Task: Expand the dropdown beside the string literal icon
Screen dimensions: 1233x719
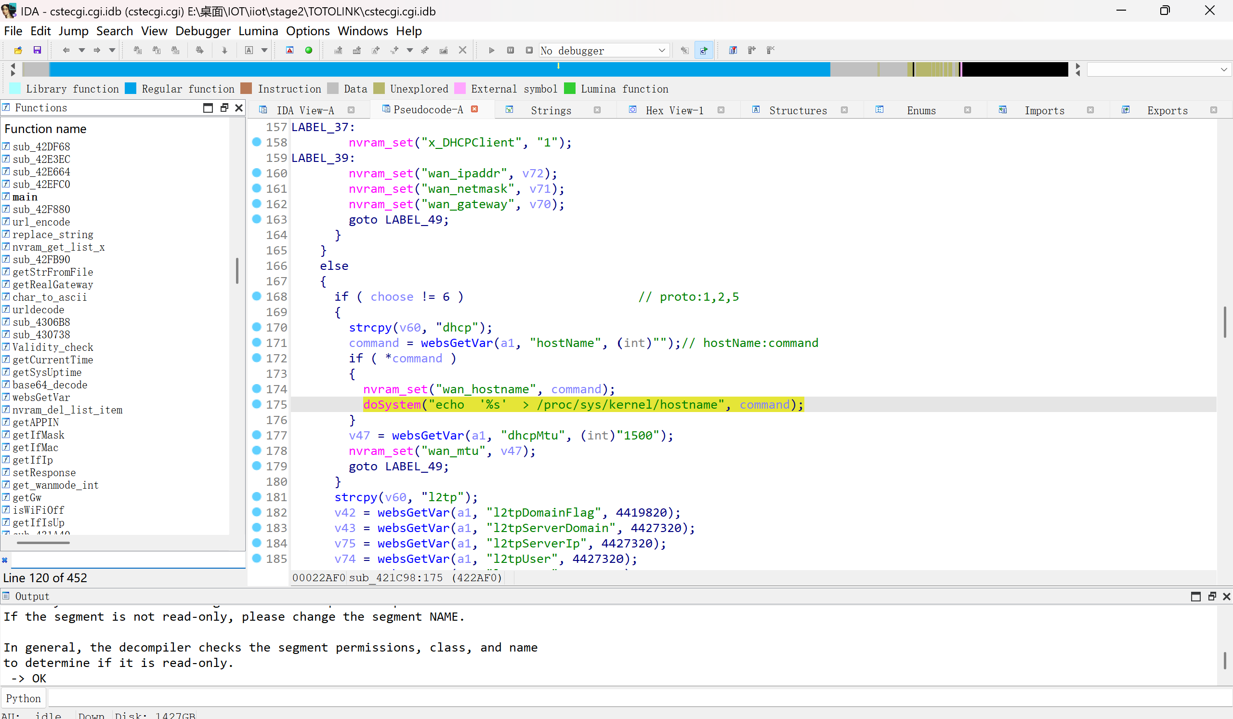Action: pos(410,50)
